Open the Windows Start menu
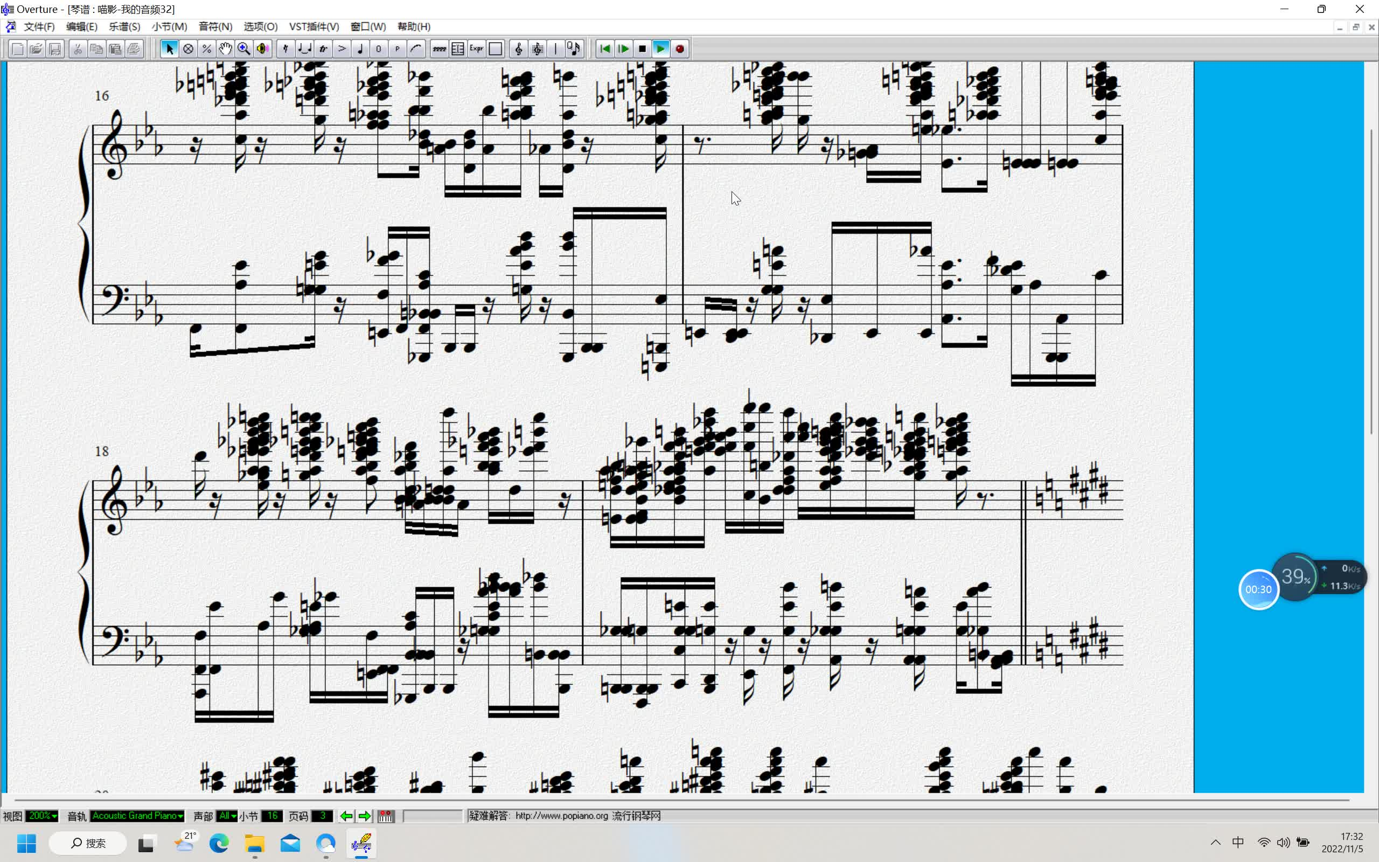This screenshot has height=862, width=1379. [x=26, y=843]
